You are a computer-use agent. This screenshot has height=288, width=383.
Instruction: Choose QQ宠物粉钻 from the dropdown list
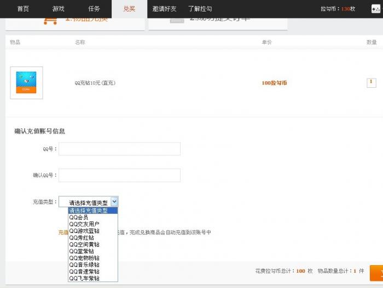[x=93, y=258]
